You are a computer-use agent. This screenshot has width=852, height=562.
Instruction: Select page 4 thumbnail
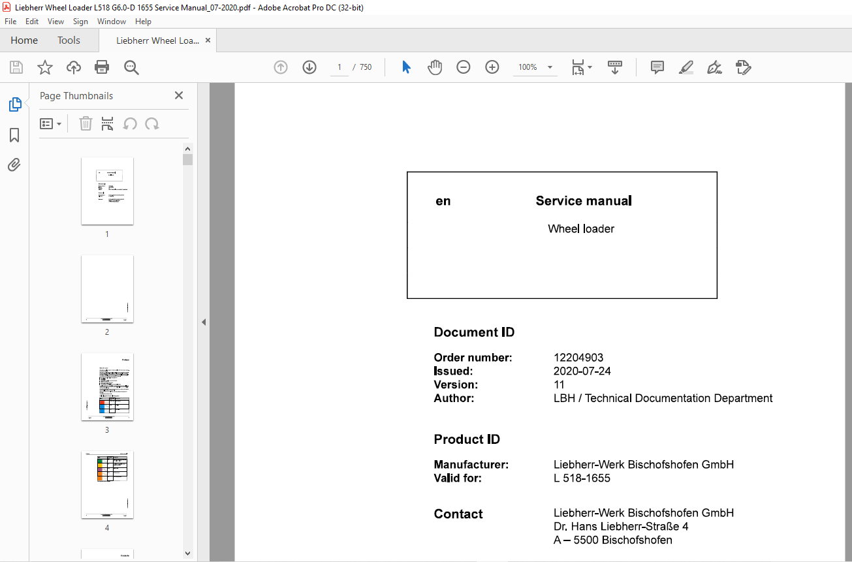tap(107, 484)
